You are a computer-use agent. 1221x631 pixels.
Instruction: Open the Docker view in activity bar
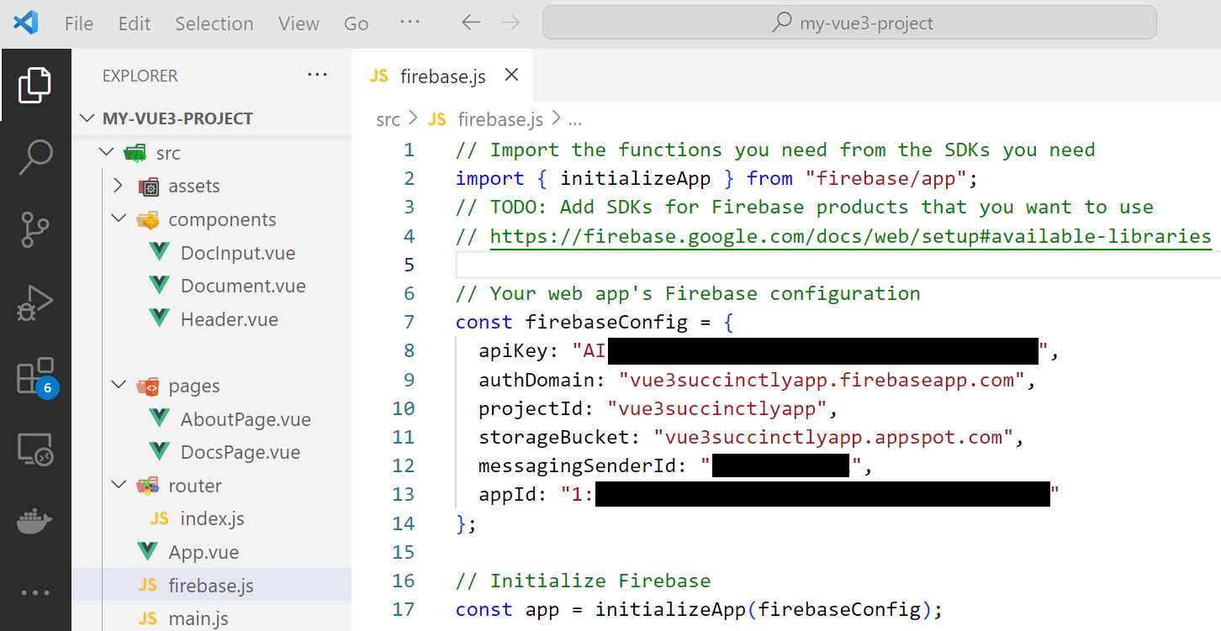(34, 522)
